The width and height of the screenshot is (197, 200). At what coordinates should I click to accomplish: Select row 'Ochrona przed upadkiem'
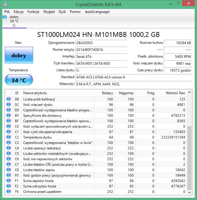pos(96,192)
